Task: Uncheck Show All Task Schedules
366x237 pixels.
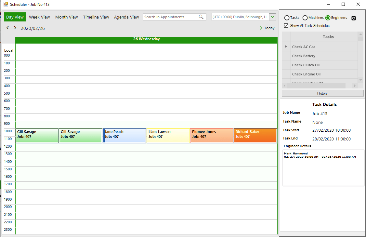Action: [286, 25]
